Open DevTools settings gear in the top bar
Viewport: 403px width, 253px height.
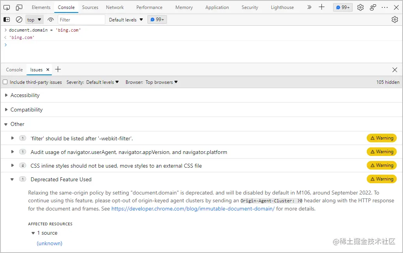(360, 7)
